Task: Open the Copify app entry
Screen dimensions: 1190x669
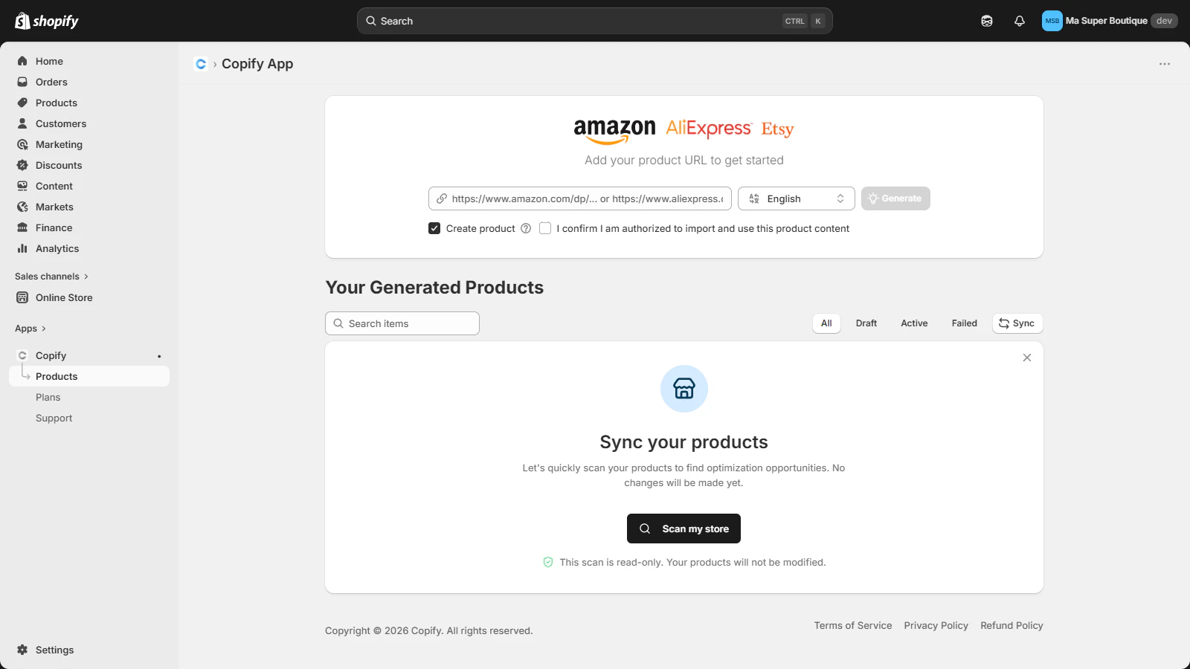Action: pos(89,355)
